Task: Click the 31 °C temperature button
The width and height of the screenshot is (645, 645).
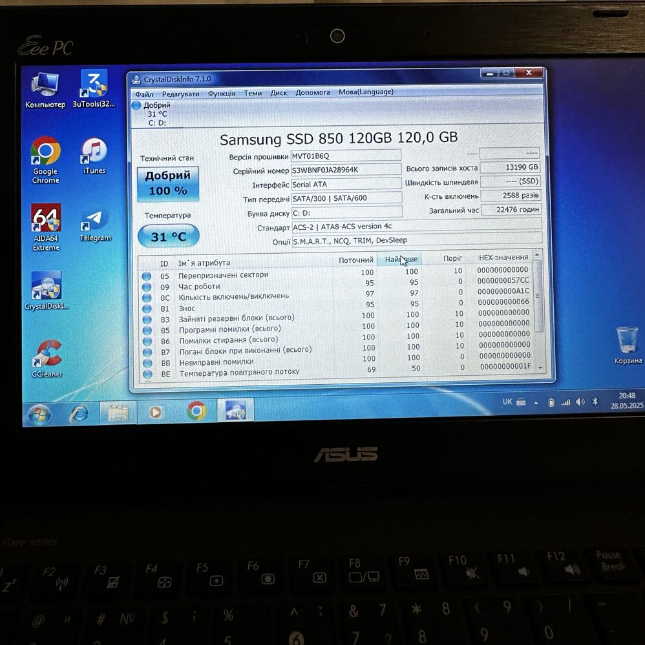Action: tap(169, 236)
